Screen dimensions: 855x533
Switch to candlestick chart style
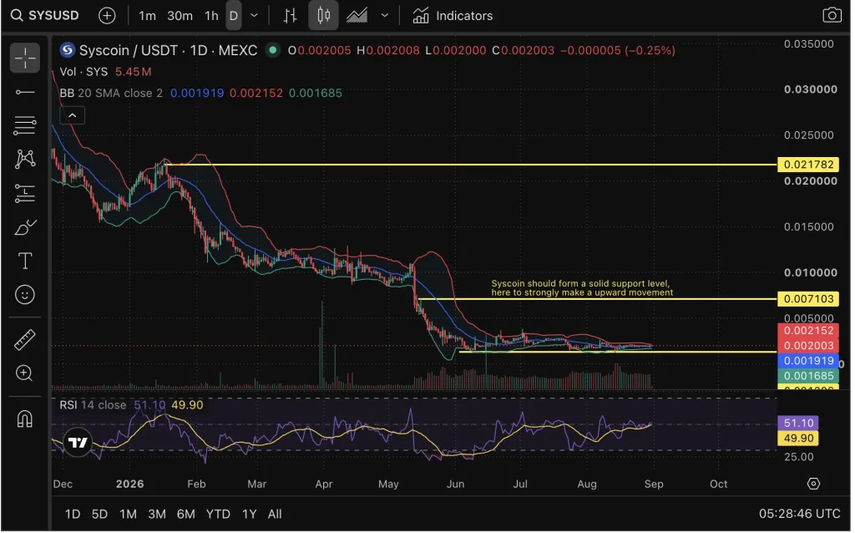(x=323, y=15)
